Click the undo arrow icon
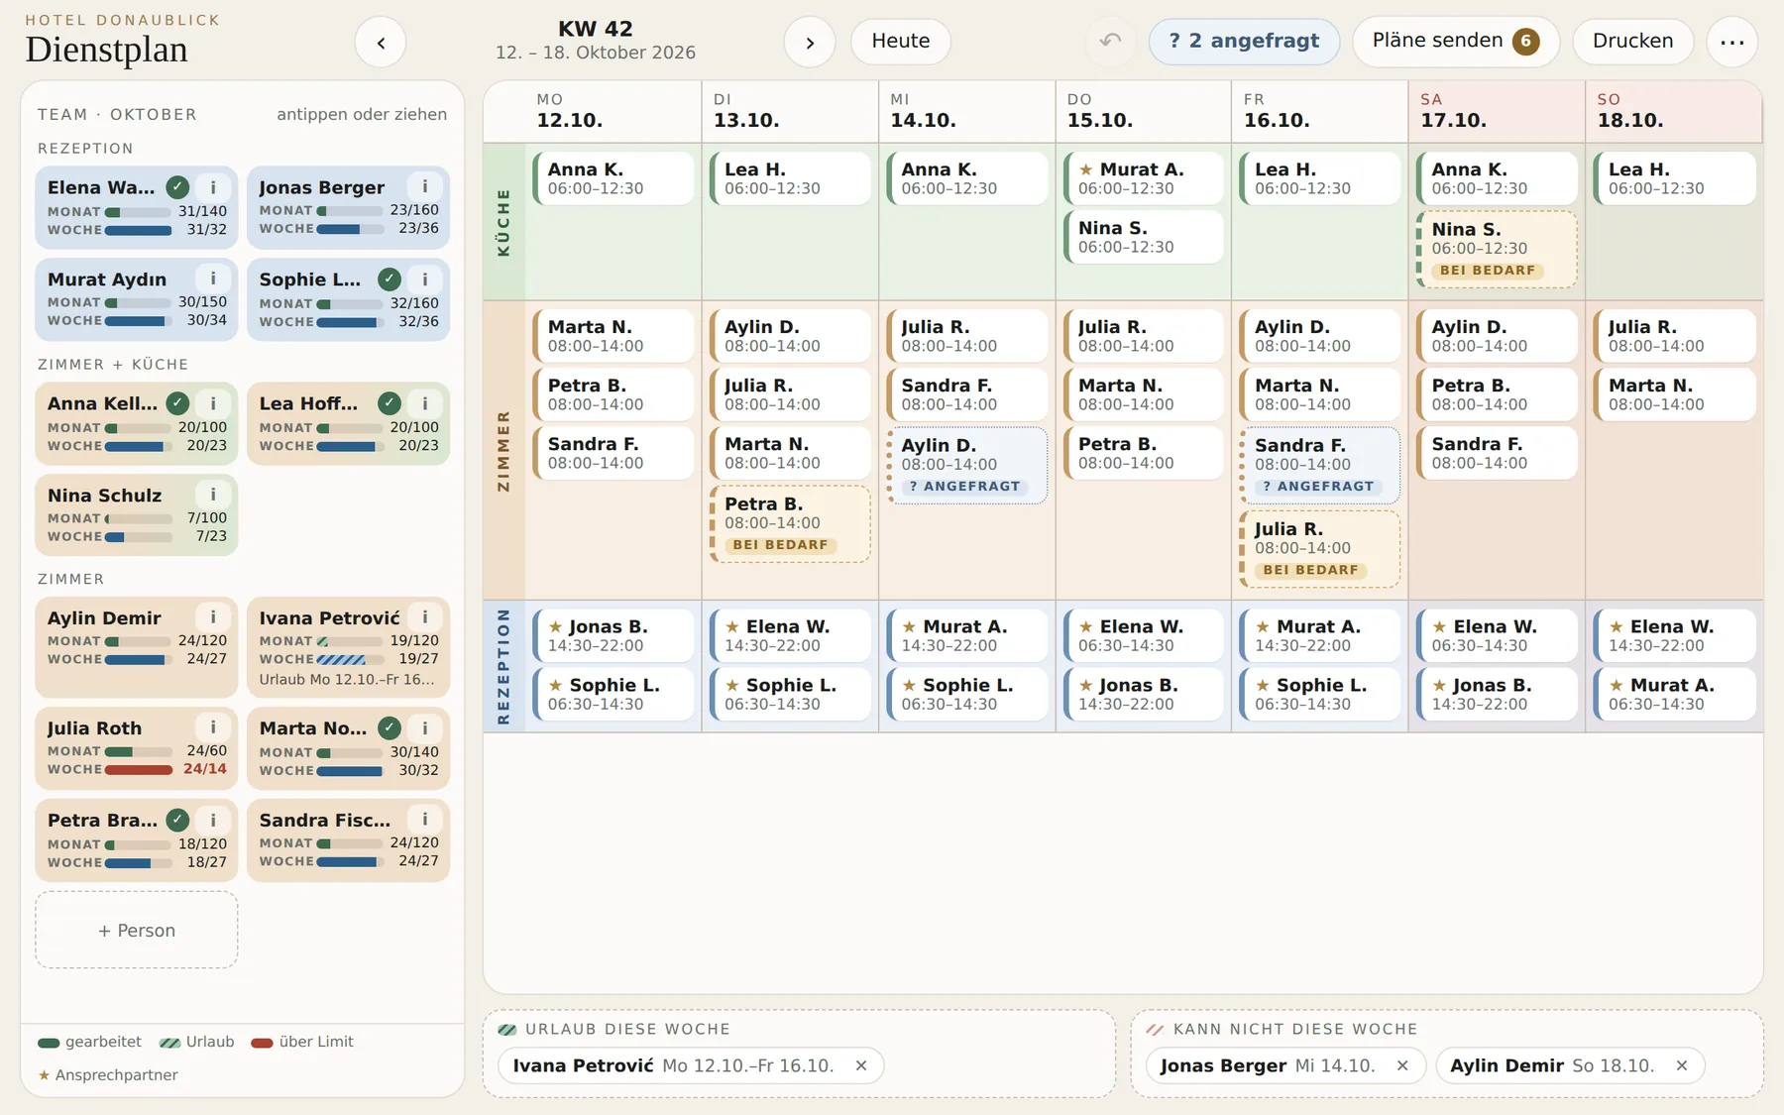 (x=1111, y=42)
